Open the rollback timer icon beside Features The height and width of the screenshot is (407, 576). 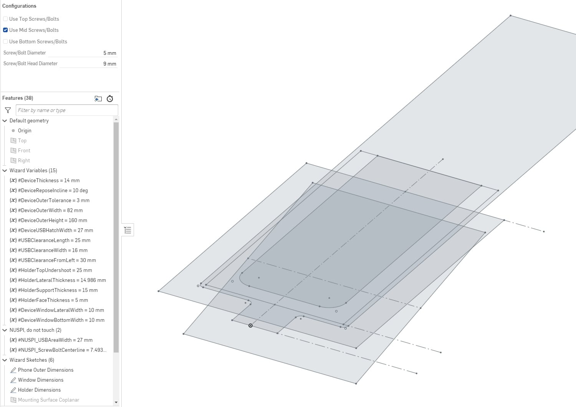pos(110,99)
